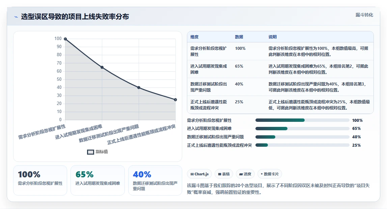Click the description mentioning 本组数值最低
387x209 pixels.
[319, 105]
